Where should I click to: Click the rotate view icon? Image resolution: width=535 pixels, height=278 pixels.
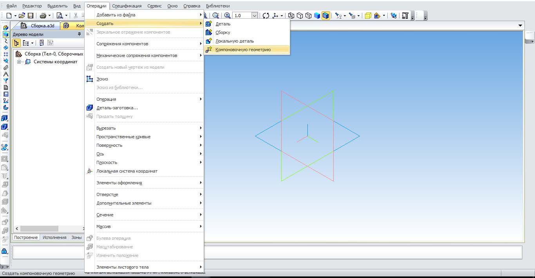click(266, 16)
